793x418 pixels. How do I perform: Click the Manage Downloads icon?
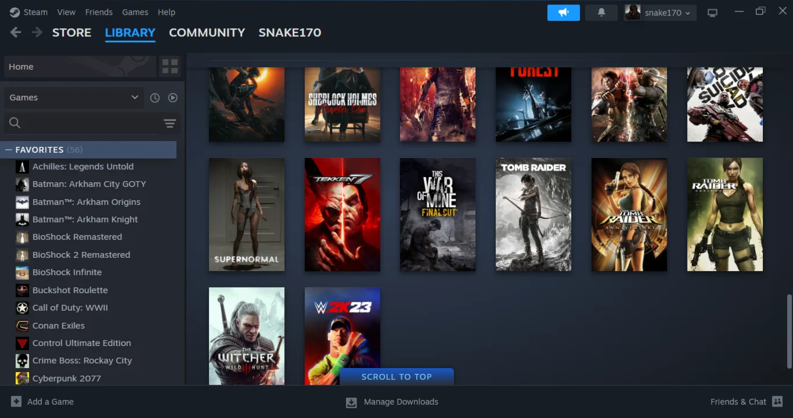coord(351,402)
